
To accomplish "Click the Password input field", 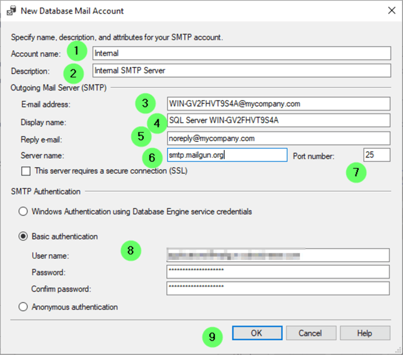I will 278,272.
